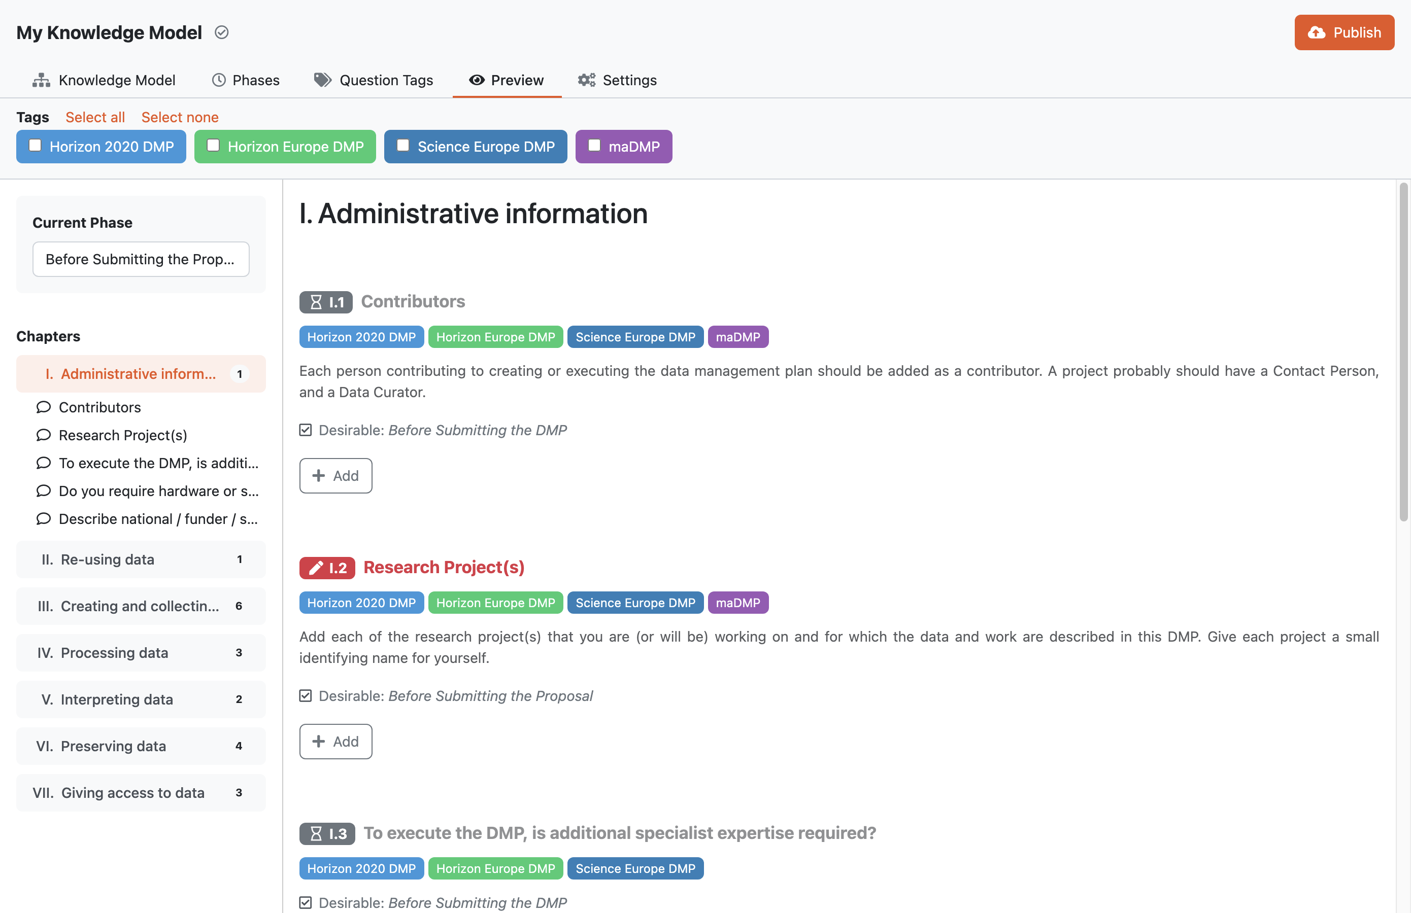Toggle the Horizon Europe DMP tag checkbox
1411x913 pixels.
214,146
